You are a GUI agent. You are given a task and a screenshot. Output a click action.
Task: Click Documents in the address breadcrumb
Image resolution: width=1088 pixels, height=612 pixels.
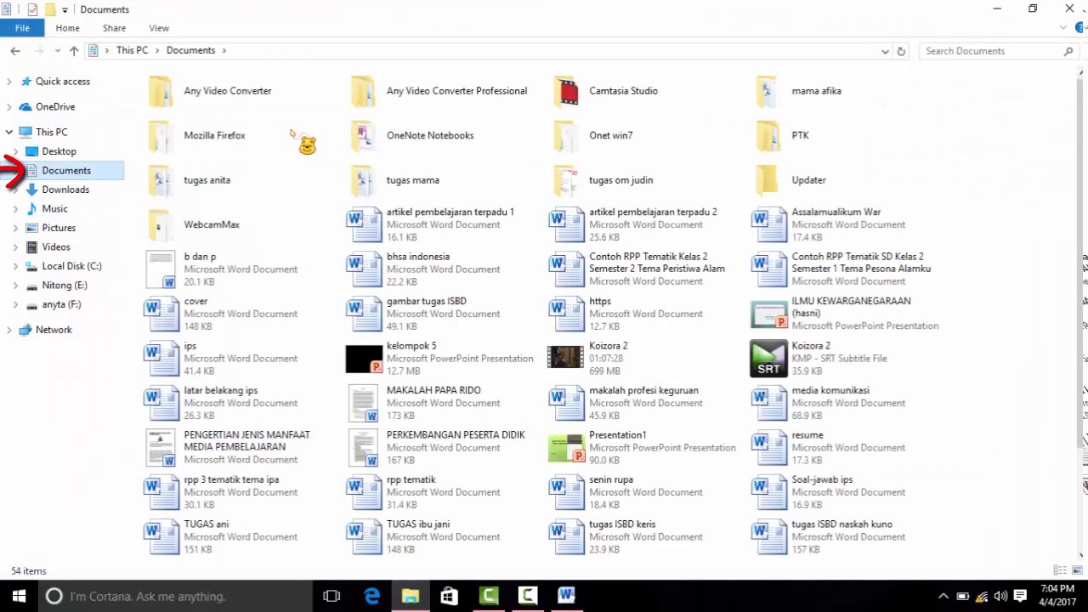pyautogui.click(x=190, y=51)
